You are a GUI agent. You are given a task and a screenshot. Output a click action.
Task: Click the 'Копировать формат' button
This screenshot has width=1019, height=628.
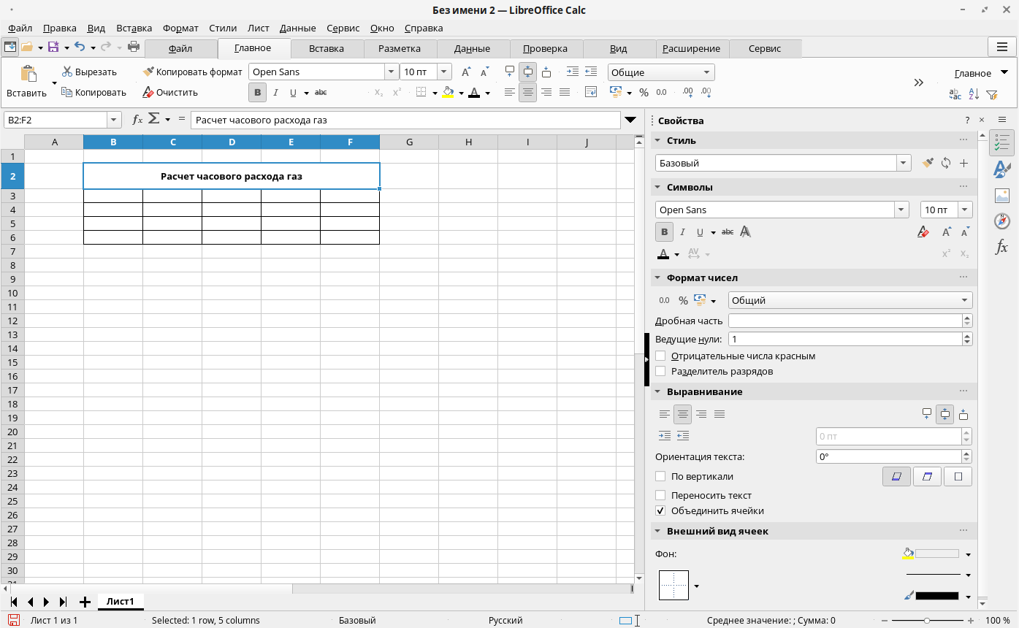pyautogui.click(x=192, y=72)
